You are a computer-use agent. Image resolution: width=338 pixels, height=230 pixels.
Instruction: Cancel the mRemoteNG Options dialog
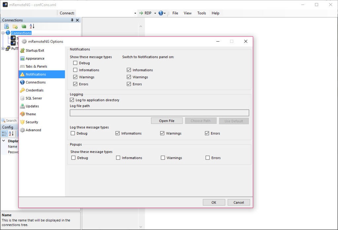click(239, 202)
